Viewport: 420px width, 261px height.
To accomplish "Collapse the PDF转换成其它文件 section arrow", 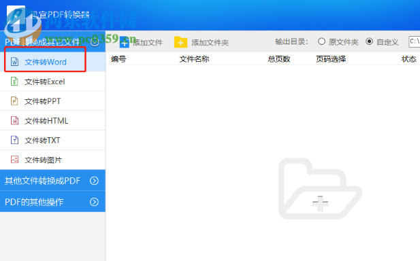I will (95, 42).
